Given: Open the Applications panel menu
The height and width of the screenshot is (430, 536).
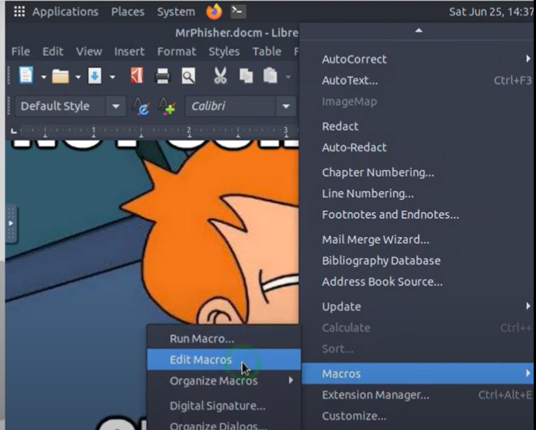Looking at the screenshot, I should pos(66,12).
